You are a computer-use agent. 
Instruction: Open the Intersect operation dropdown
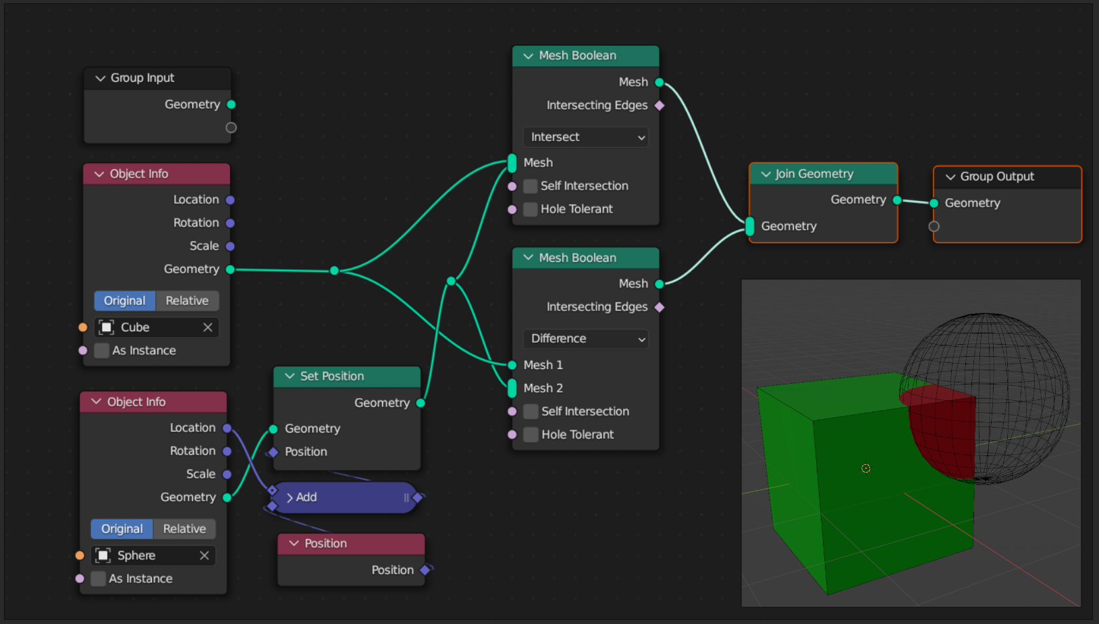tap(585, 137)
